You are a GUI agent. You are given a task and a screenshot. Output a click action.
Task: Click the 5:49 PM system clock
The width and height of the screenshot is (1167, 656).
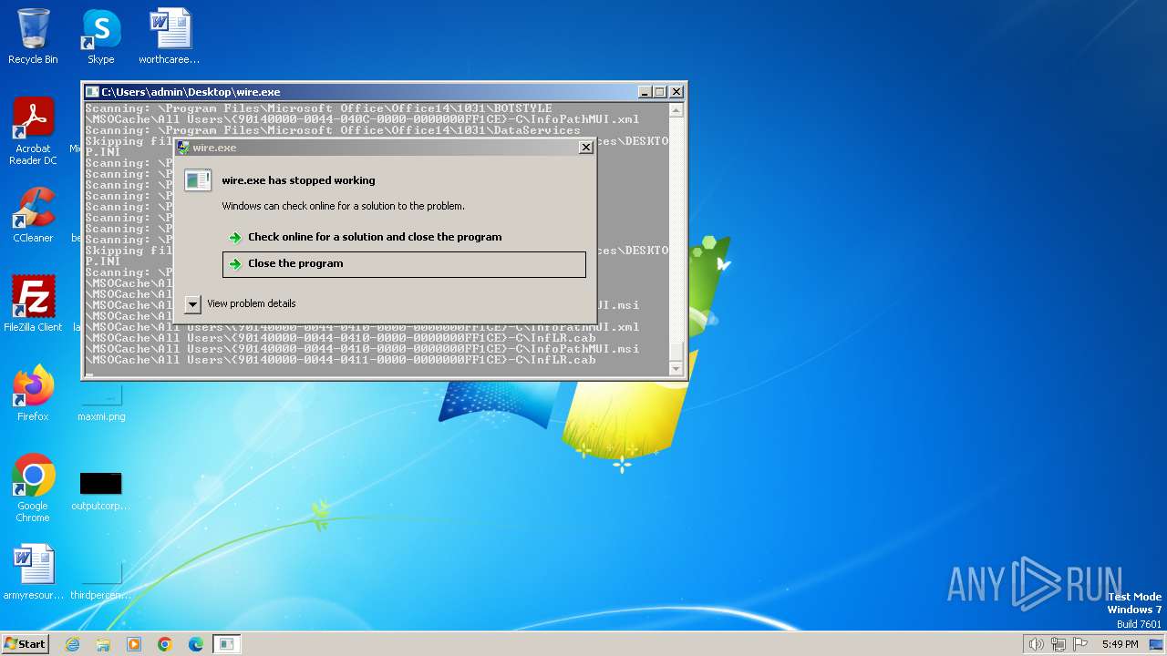pos(1120,644)
